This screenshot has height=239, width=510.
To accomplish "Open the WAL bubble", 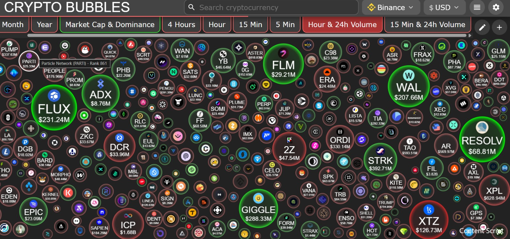I will pyautogui.click(x=409, y=86).
